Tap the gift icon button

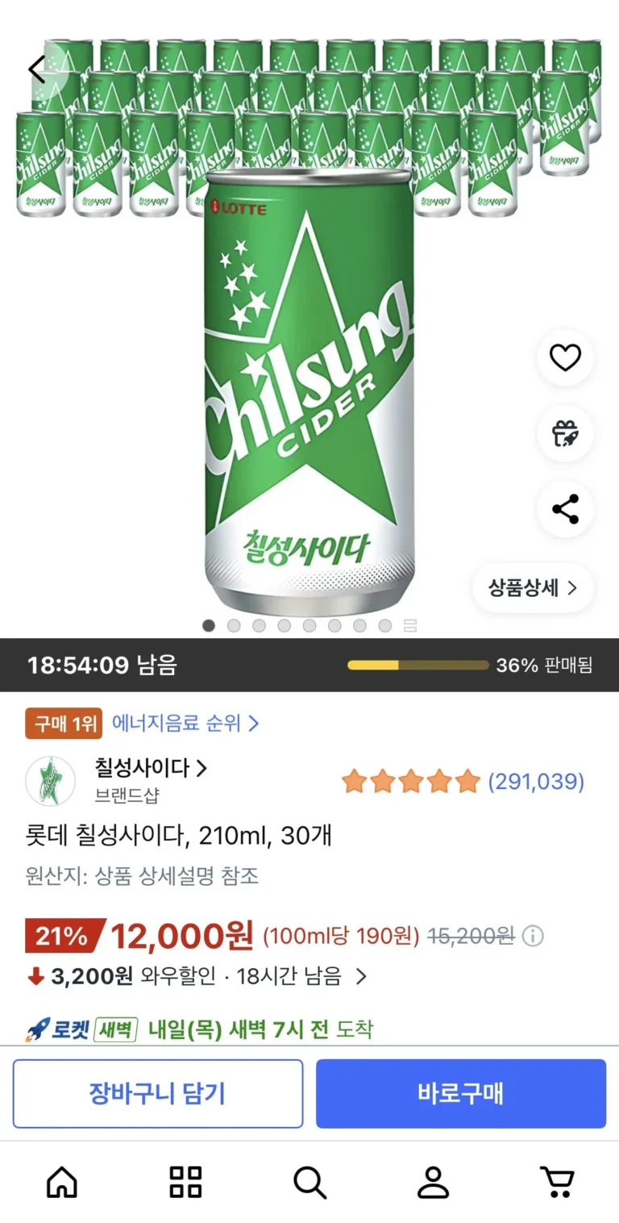coord(565,433)
